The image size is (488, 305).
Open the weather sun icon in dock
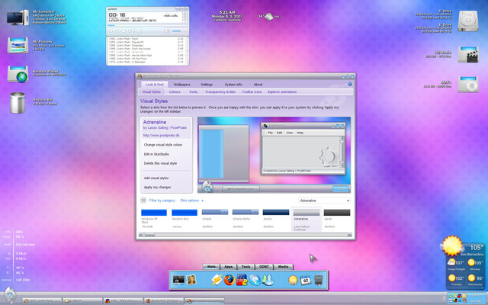coord(292,281)
